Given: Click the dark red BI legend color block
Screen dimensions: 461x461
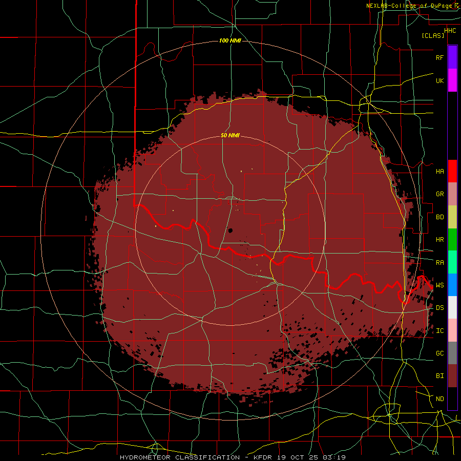Looking at the screenshot, I should (452, 376).
